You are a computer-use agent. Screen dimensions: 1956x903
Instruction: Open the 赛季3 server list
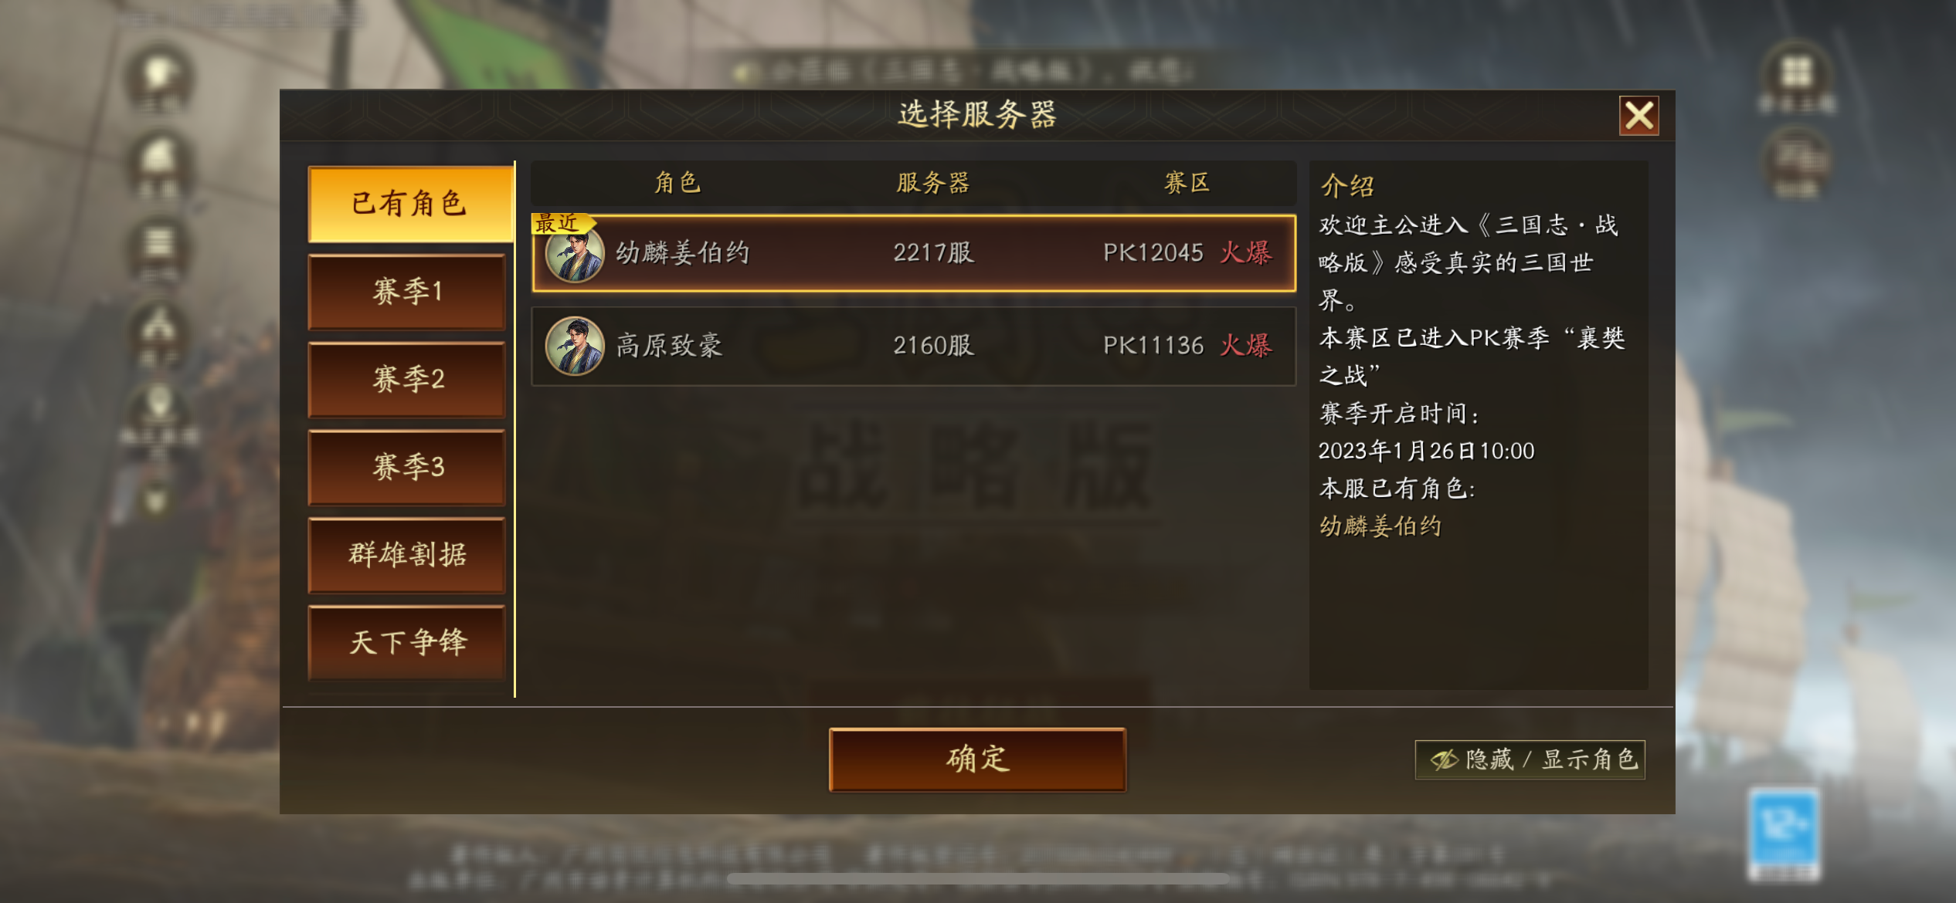point(407,467)
